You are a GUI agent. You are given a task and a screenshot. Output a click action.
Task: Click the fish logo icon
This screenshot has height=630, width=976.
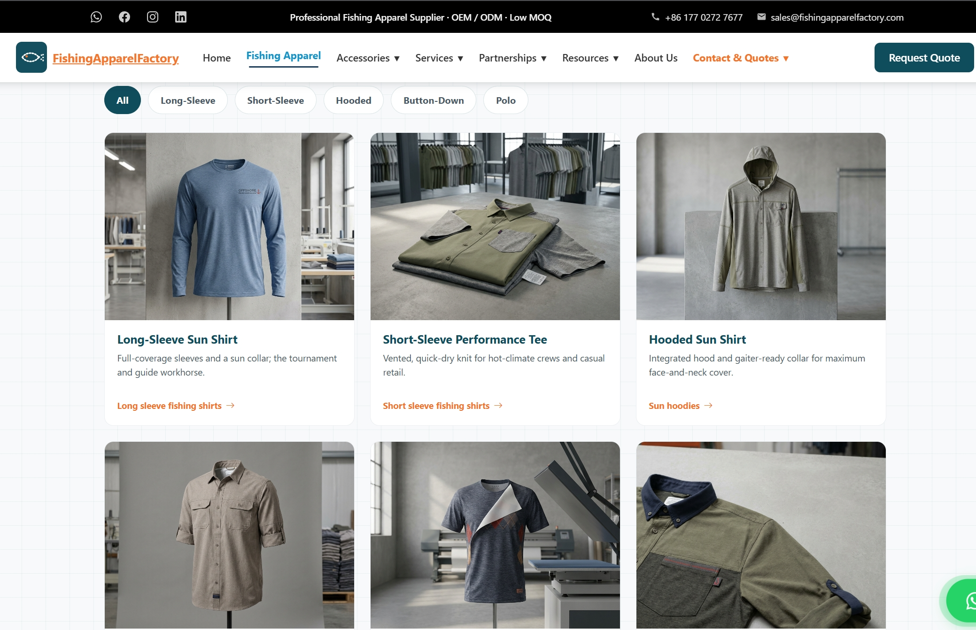tap(31, 57)
